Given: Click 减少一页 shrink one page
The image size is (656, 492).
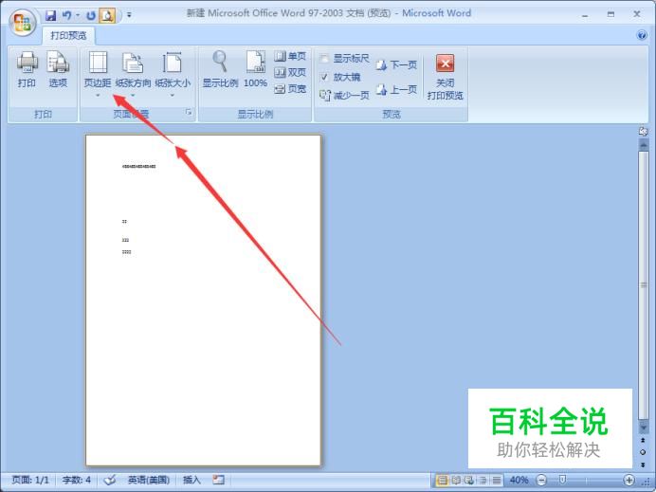Looking at the screenshot, I should (x=344, y=96).
